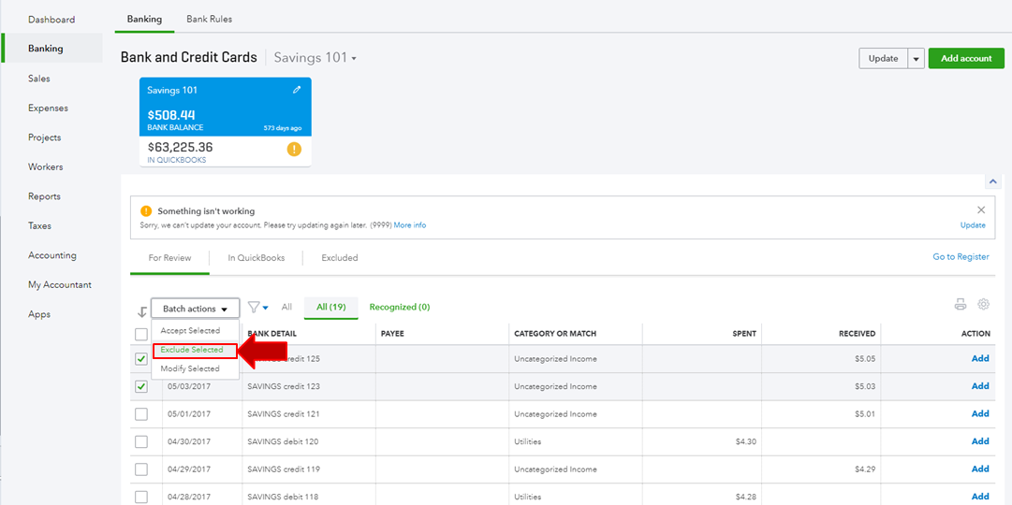Open the Update button dropdown arrow
This screenshot has height=505, width=1012.
coord(917,58)
